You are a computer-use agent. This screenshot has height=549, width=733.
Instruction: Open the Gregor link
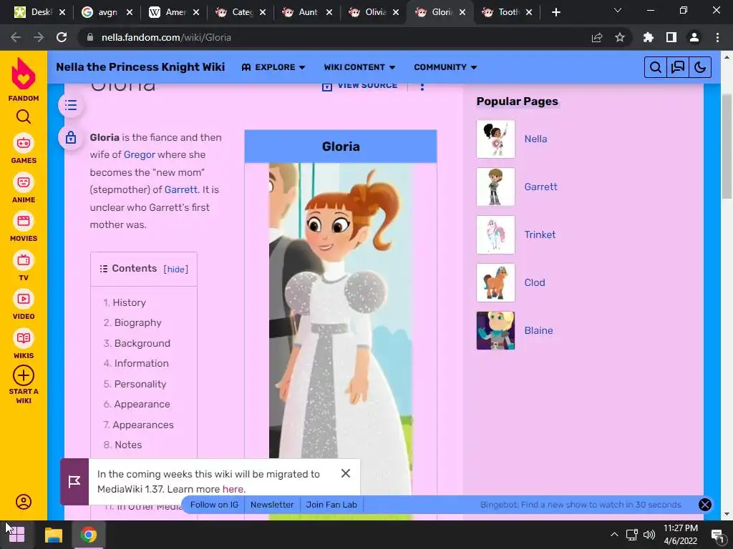140,154
